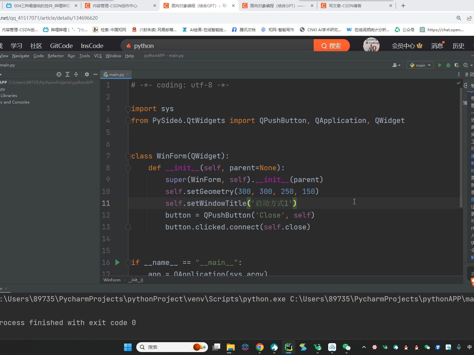Run script from gutter arrow on line 16
The height and width of the screenshot is (355, 474).
click(x=117, y=262)
